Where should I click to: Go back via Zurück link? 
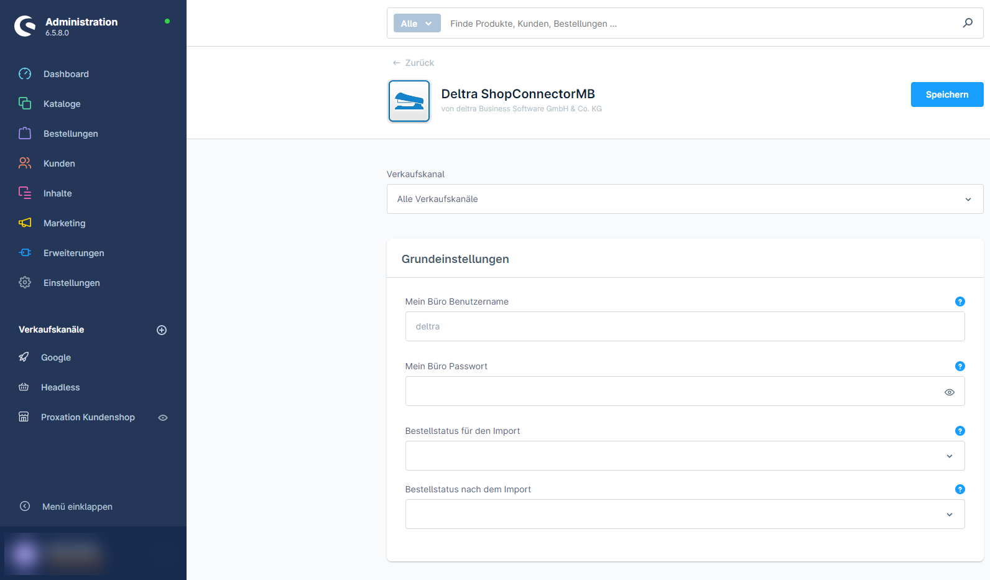414,63
